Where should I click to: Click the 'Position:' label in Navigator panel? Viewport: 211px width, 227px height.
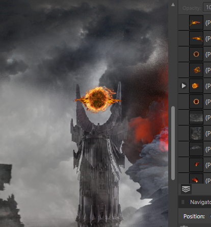tap(194, 216)
